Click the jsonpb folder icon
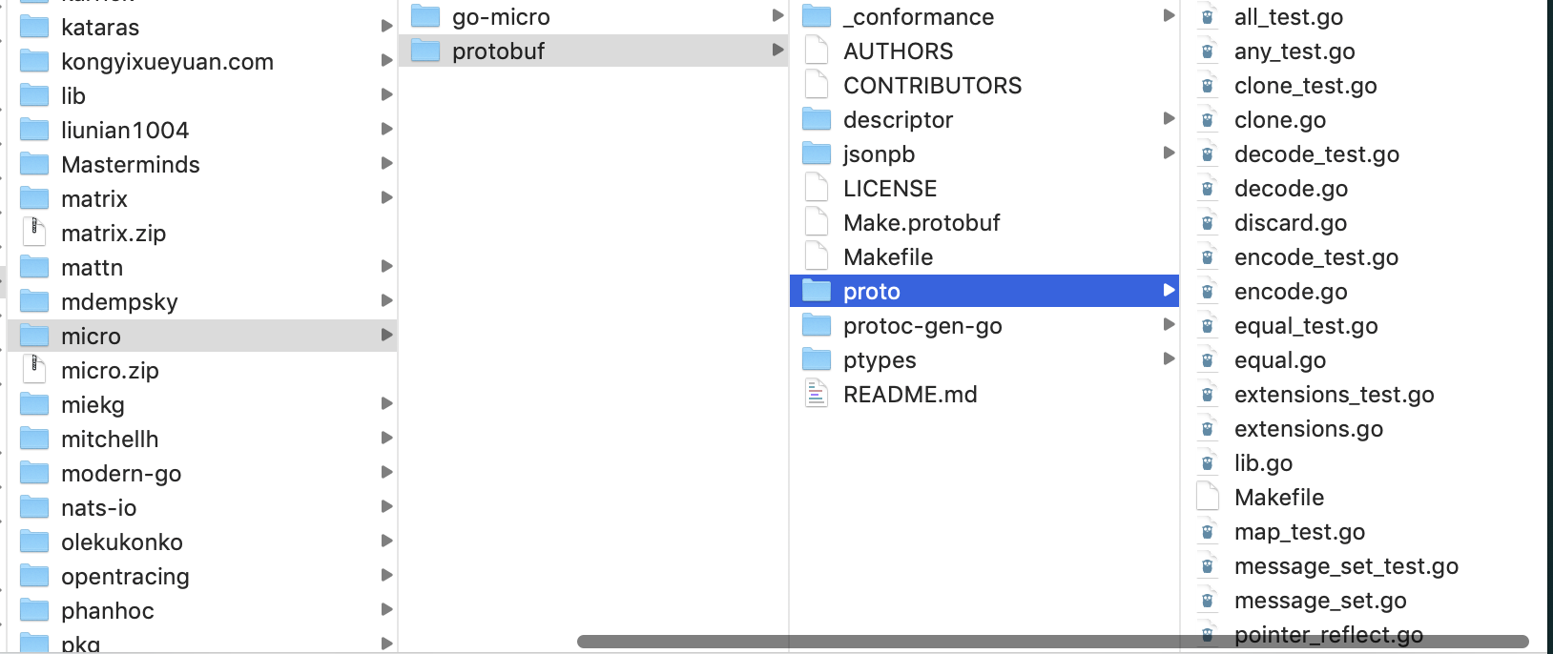1553x654 pixels. click(817, 153)
